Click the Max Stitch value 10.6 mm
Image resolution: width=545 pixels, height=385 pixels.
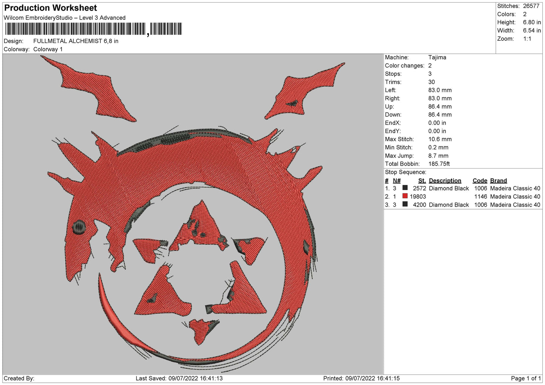point(440,139)
